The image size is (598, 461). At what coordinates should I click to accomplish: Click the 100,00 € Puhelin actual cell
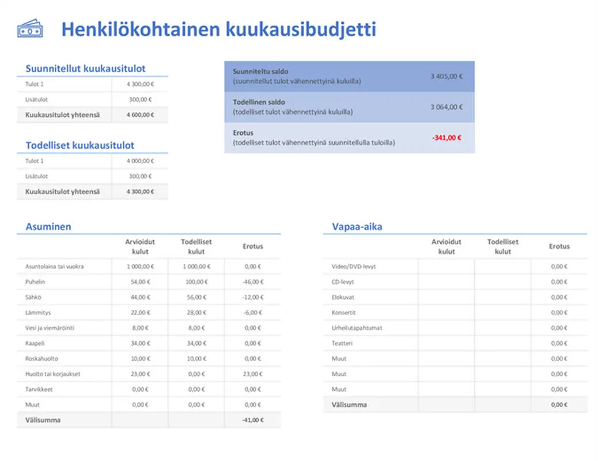(x=196, y=282)
